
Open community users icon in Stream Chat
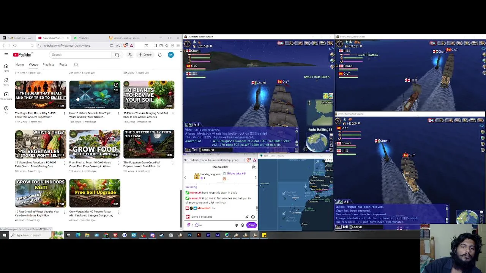coord(254,167)
